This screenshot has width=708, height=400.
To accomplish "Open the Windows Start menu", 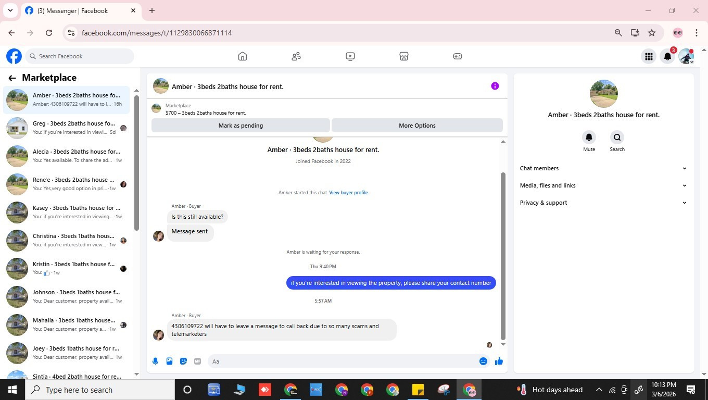I will [x=12, y=390].
